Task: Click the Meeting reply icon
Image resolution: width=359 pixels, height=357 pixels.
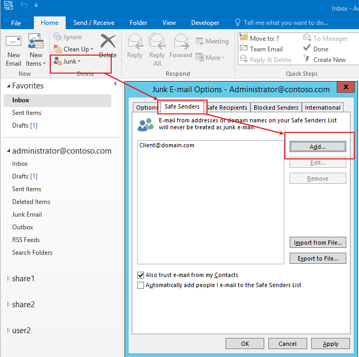Action: [200, 41]
